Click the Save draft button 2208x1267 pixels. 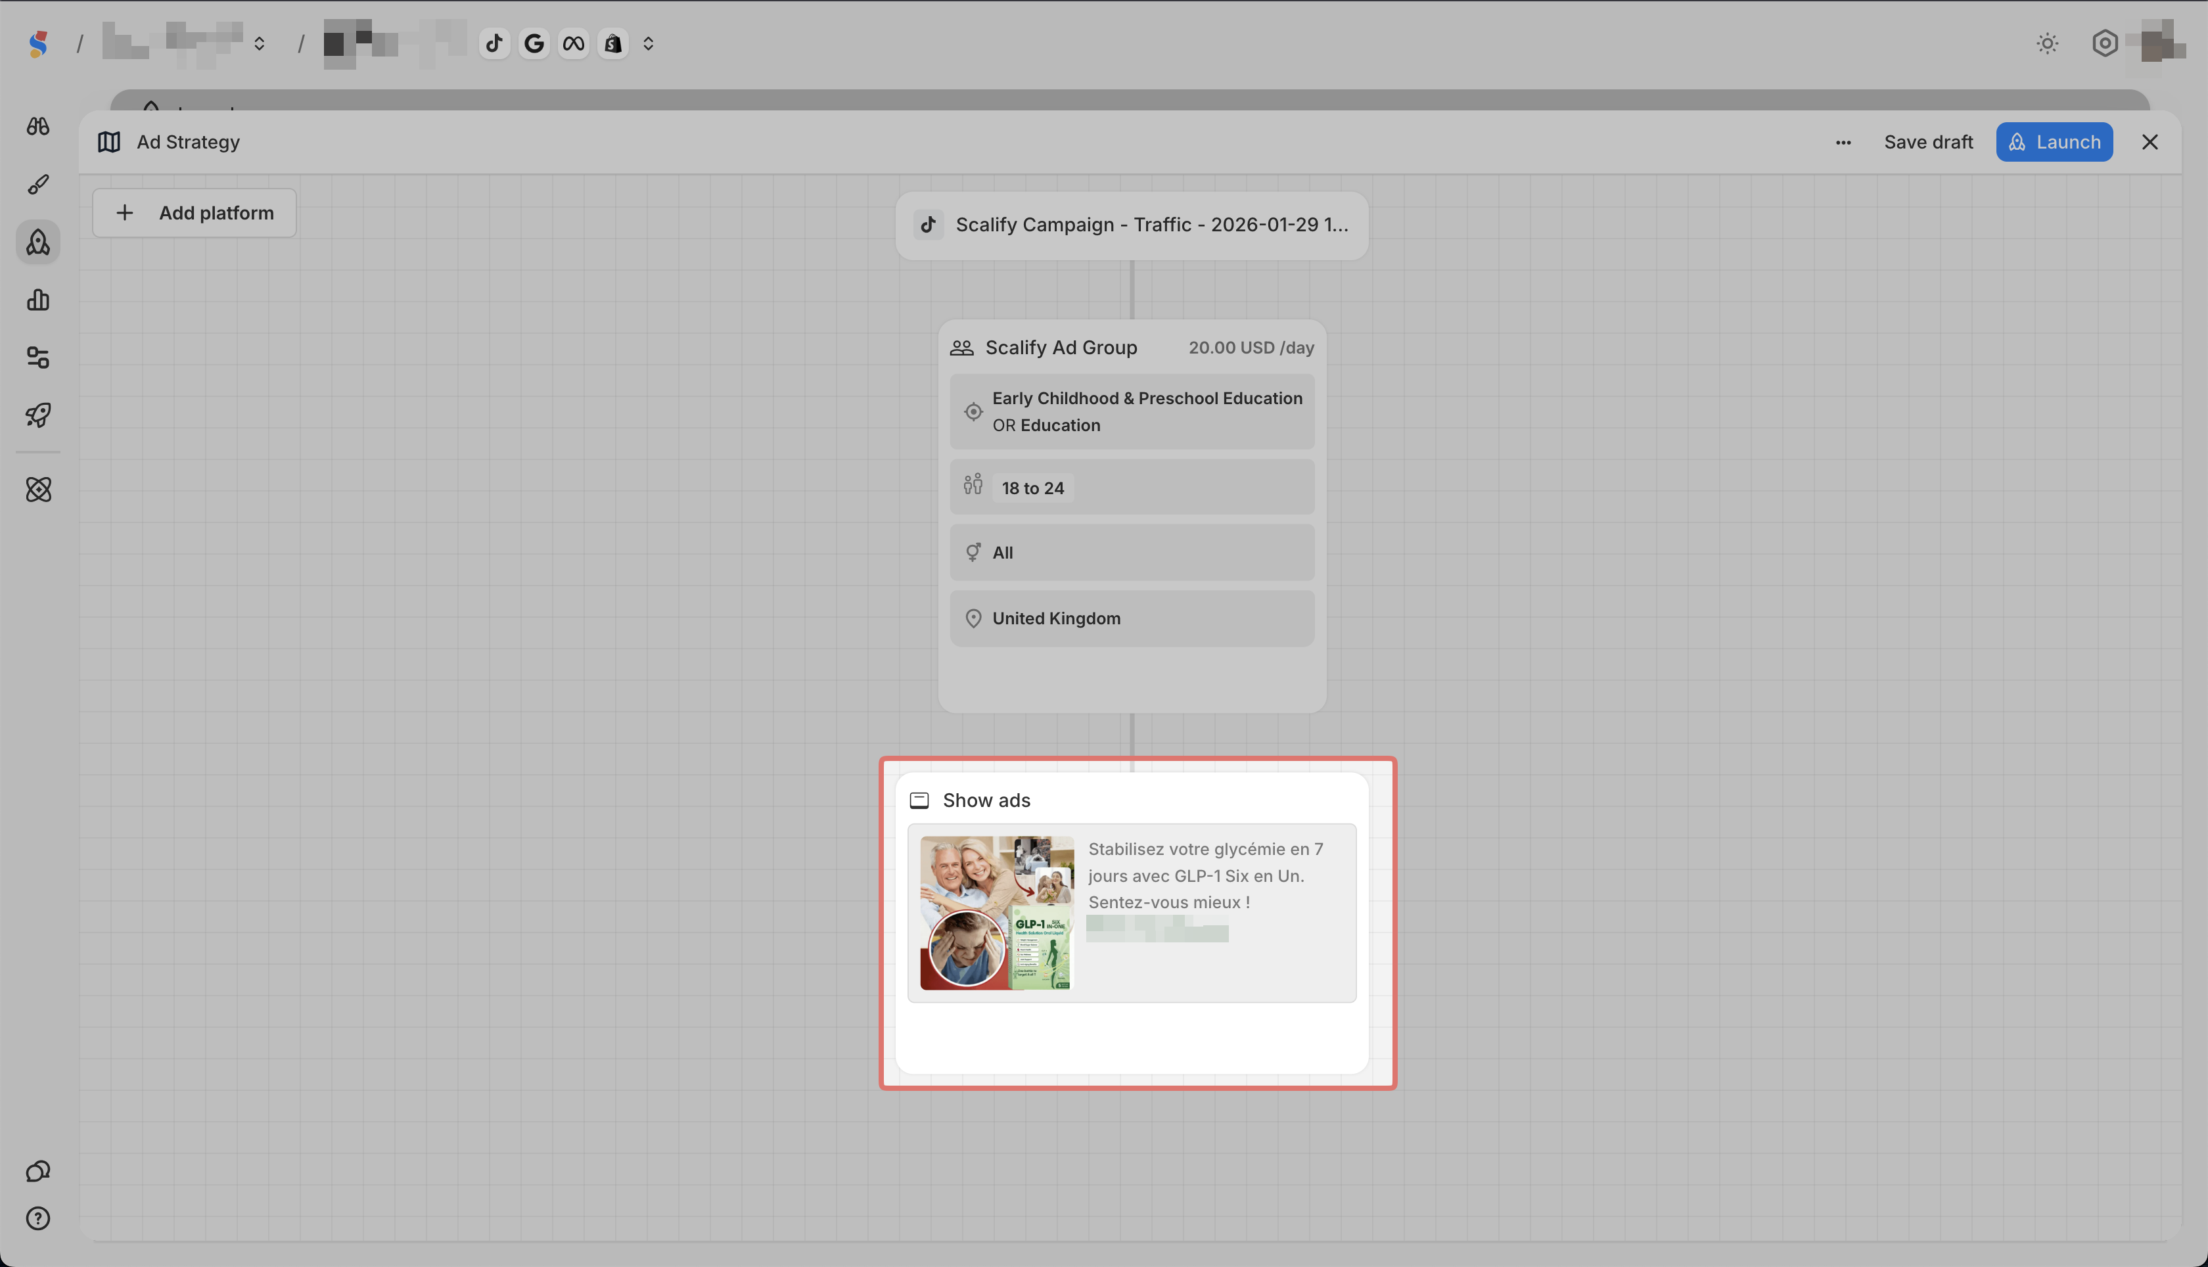coord(1928,142)
